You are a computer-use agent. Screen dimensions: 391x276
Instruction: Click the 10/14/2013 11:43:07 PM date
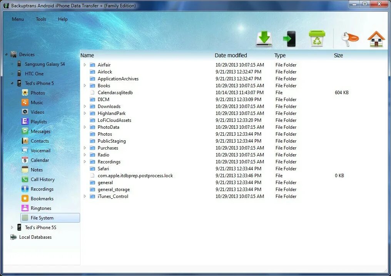point(239,92)
